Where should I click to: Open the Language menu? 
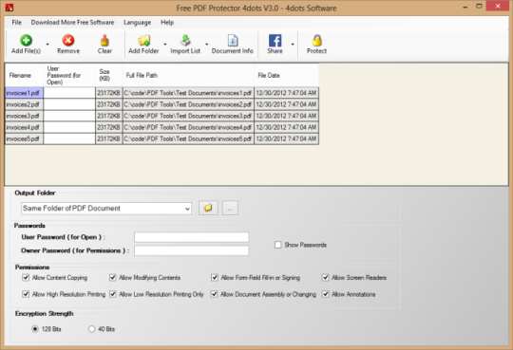137,22
